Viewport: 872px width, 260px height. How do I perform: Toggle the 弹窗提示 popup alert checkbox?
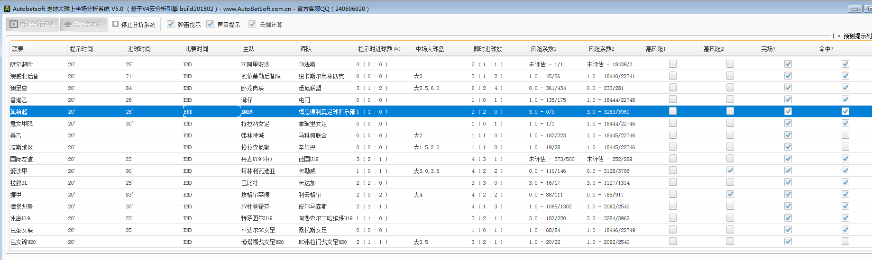[171, 24]
